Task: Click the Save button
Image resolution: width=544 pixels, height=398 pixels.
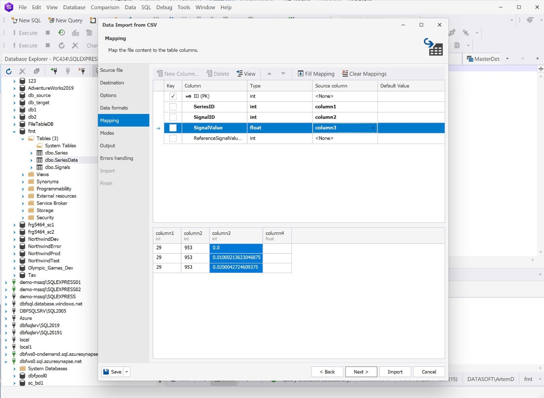Action: pyautogui.click(x=113, y=372)
